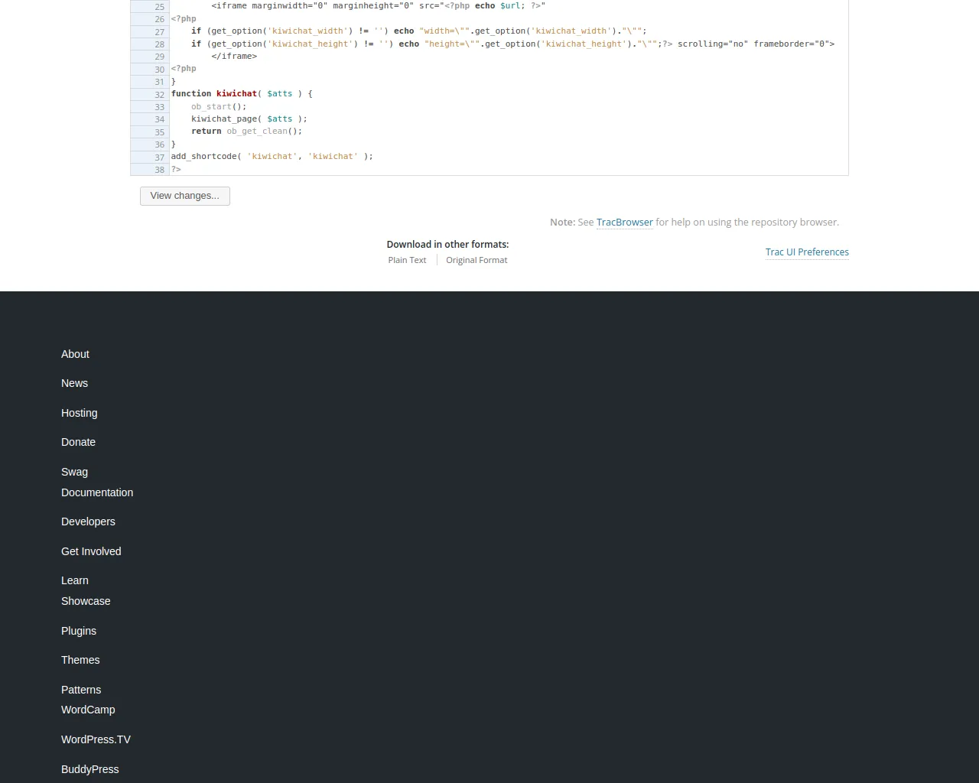Click the View changes... button

point(185,196)
